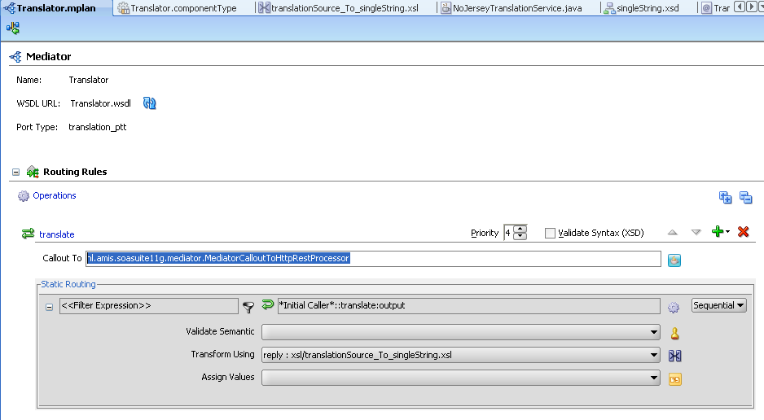This screenshot has width=764, height=420.
Task: Open translationSource_To_singleString.xsl tab
Action: pyautogui.click(x=344, y=8)
